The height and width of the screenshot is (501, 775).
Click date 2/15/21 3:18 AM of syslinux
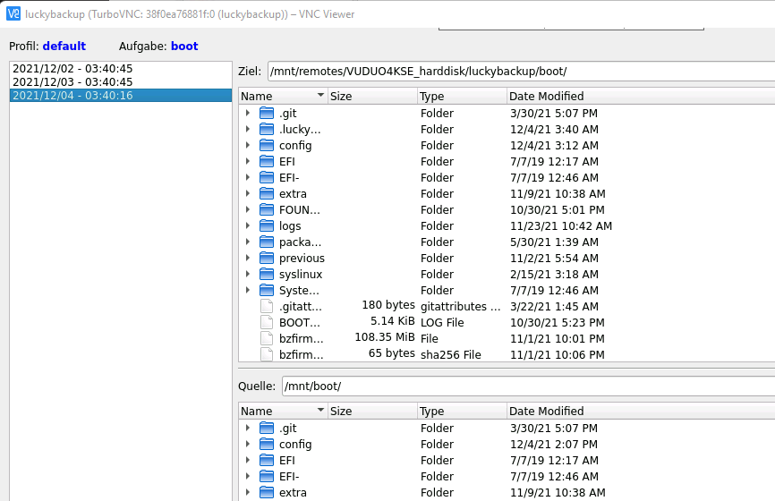pyautogui.click(x=554, y=275)
